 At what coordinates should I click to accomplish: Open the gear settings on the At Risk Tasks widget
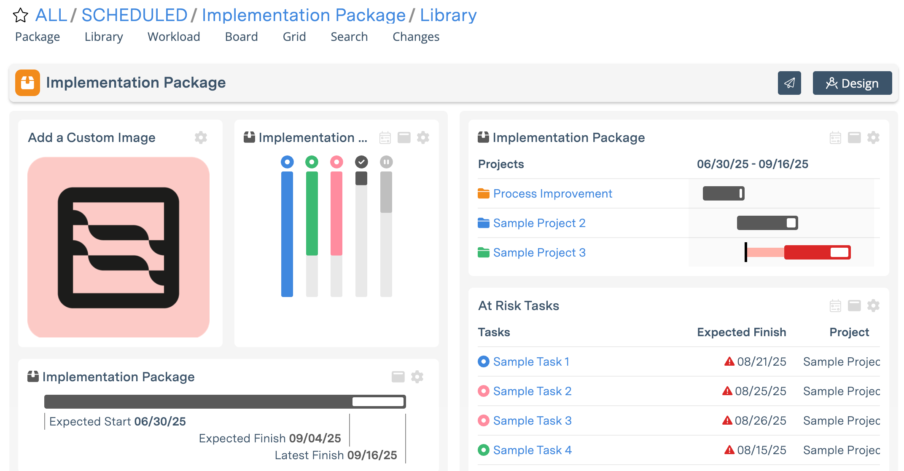[873, 305]
